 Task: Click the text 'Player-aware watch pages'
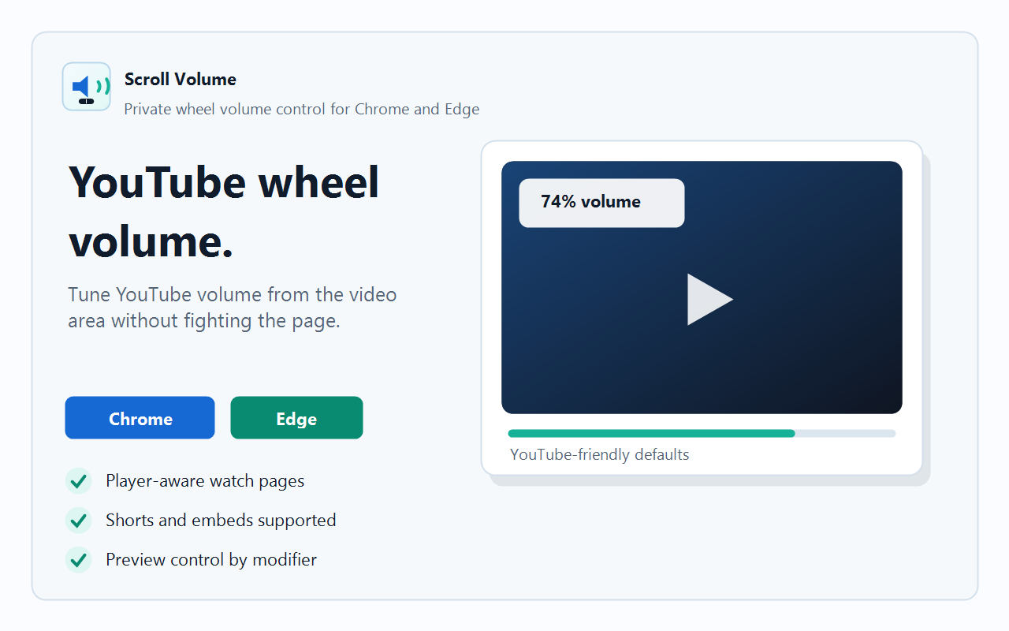205,481
